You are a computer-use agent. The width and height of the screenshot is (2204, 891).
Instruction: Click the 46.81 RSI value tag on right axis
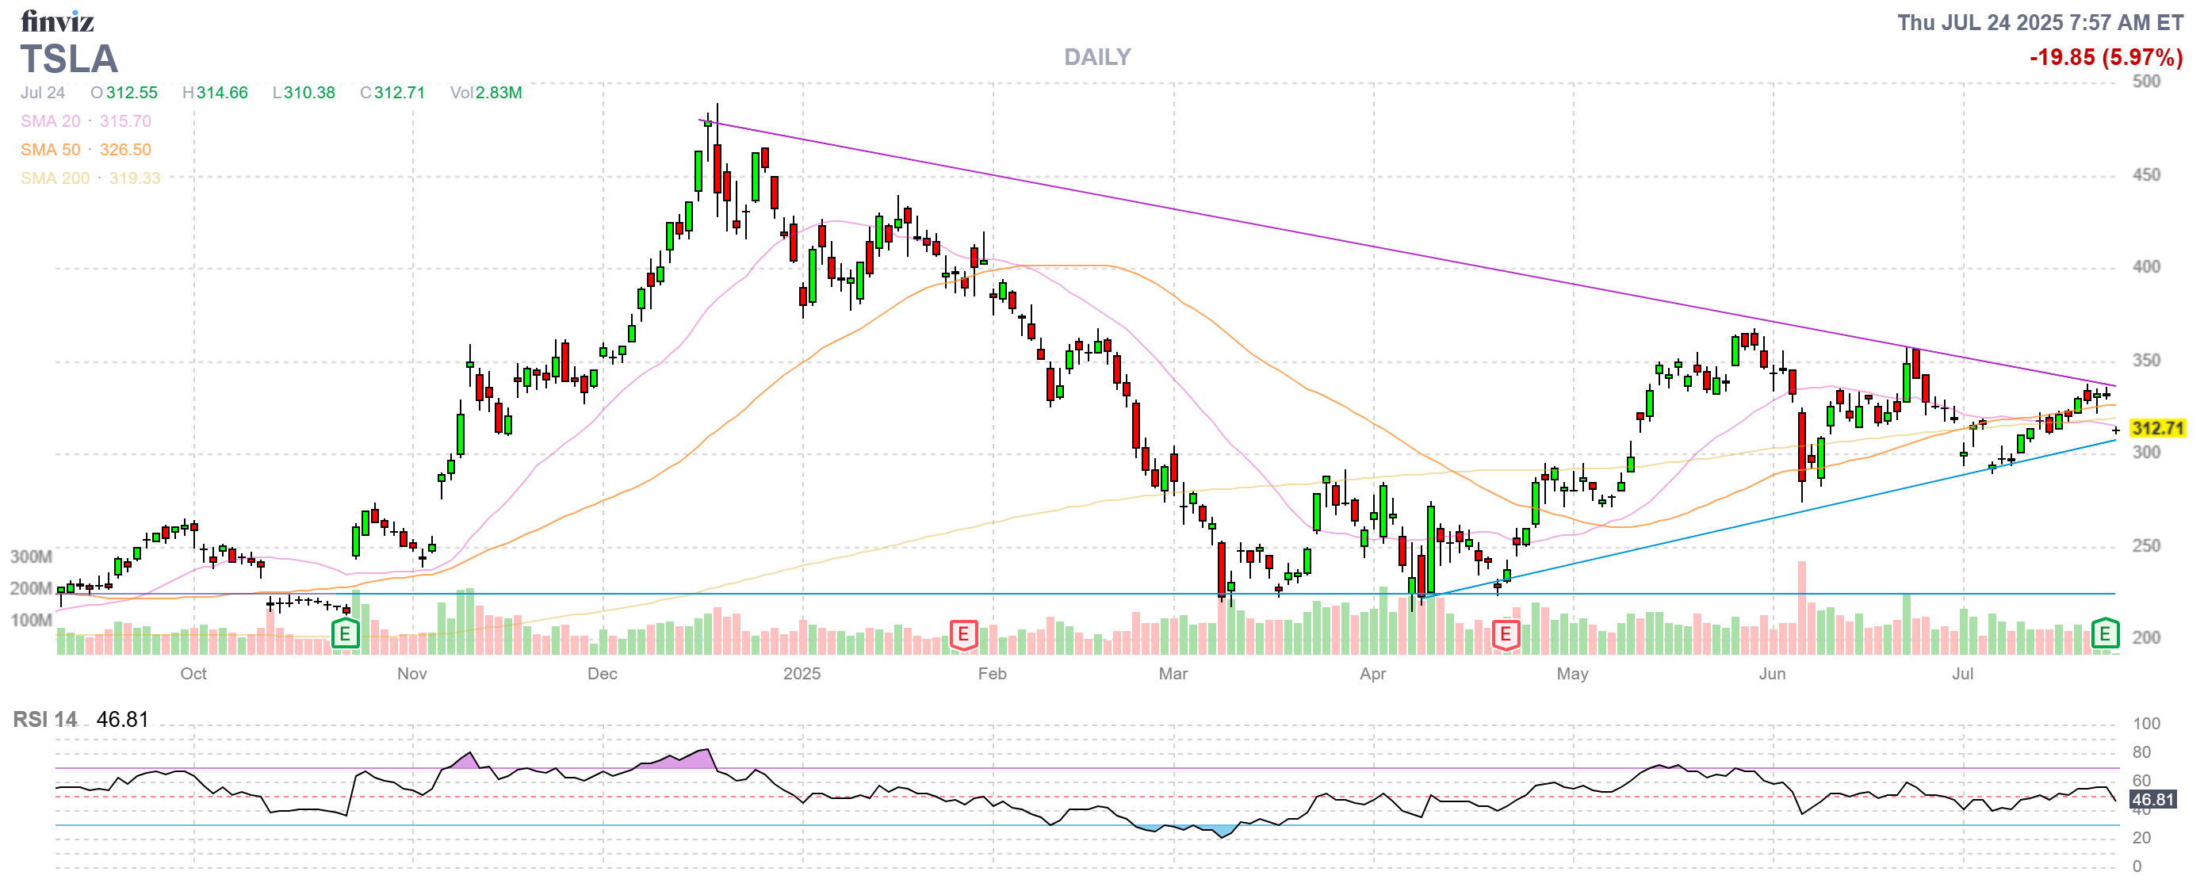(2152, 800)
